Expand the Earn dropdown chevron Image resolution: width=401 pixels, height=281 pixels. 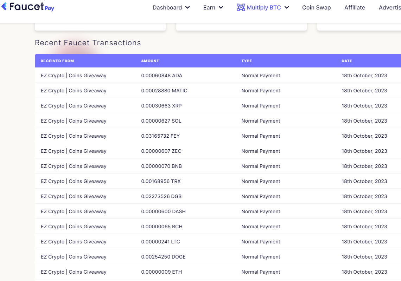coord(221,8)
